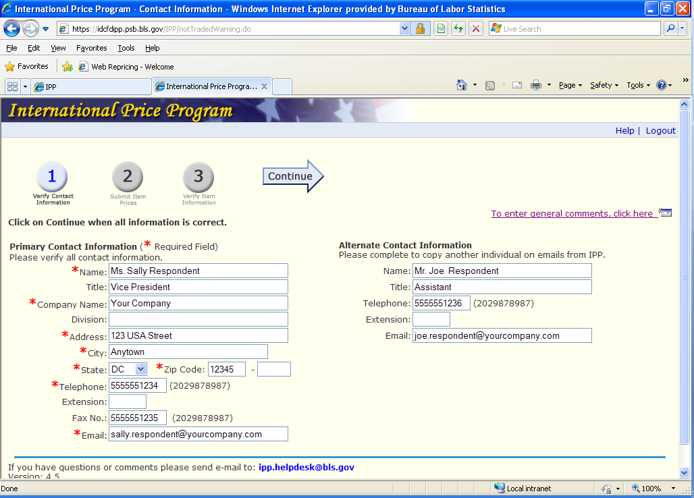694x498 pixels.
Task: Expand the address bar URL dropdown
Action: 404,28
